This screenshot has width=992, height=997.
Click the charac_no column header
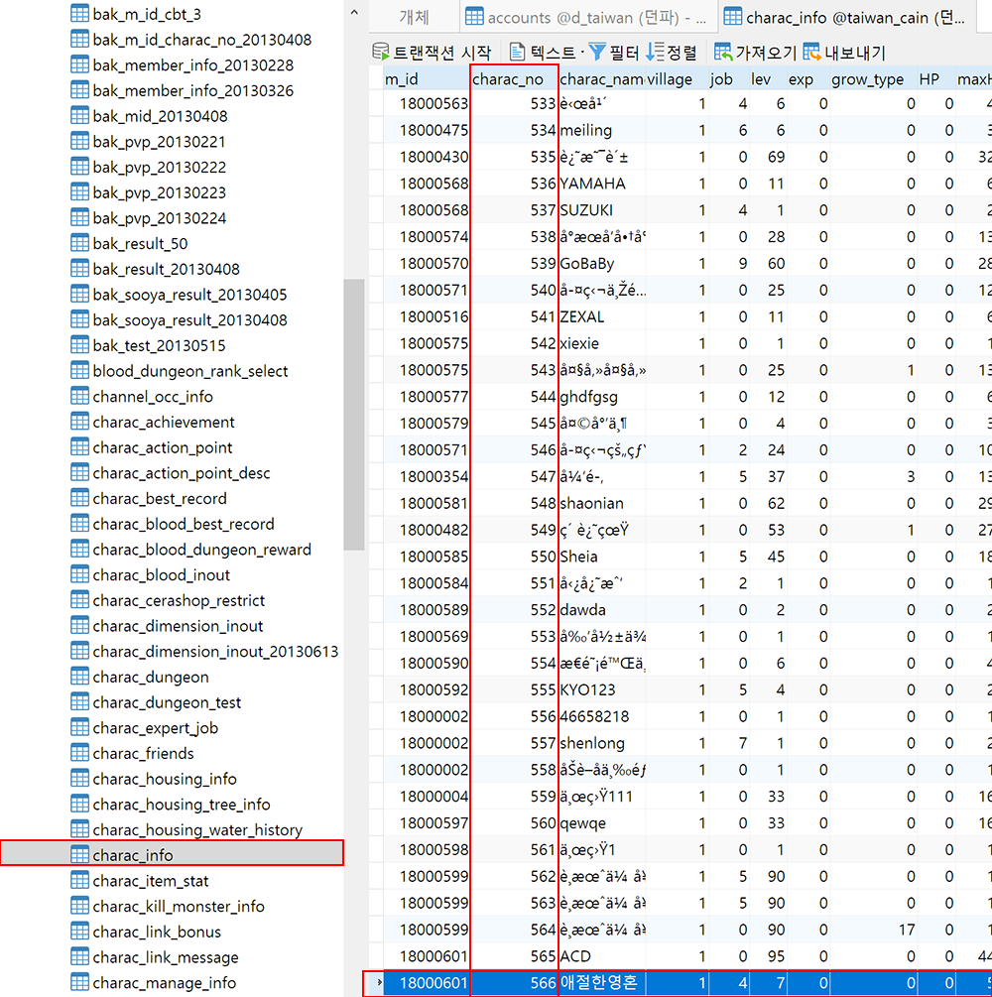coord(514,79)
